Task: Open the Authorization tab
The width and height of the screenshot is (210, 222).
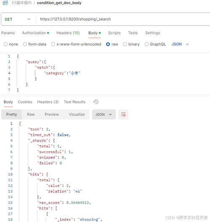Action: (35, 33)
